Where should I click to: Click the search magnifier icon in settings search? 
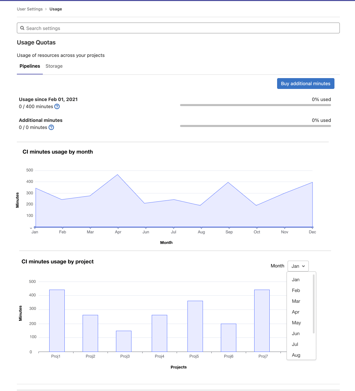pos(22,28)
